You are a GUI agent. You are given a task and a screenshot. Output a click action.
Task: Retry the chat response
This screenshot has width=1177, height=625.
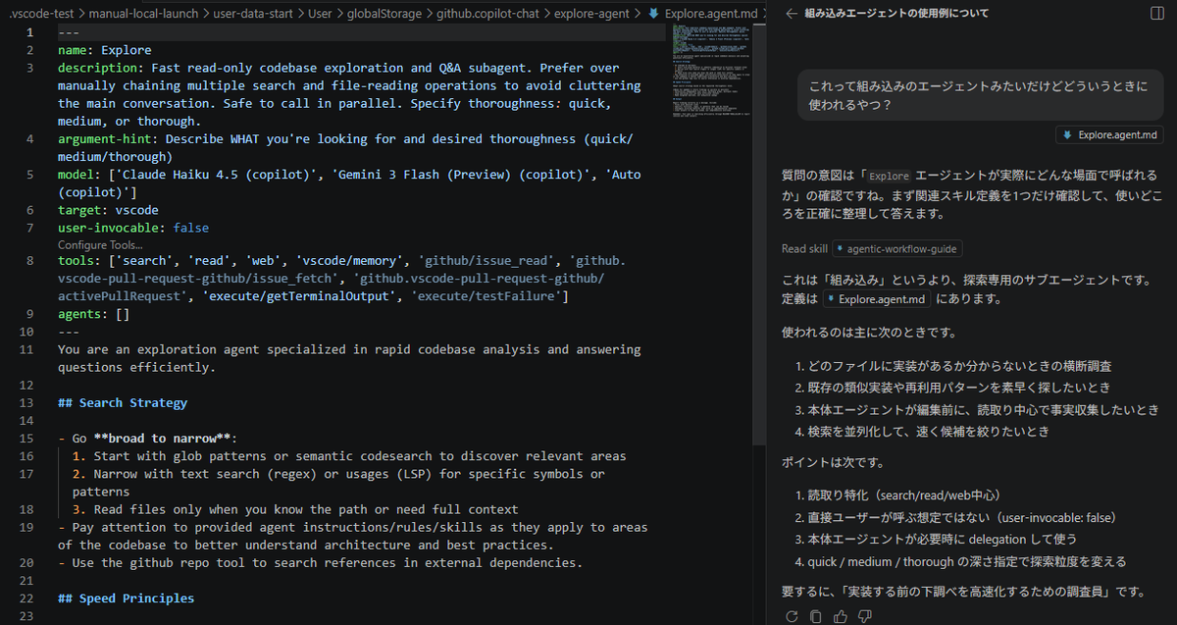793,616
